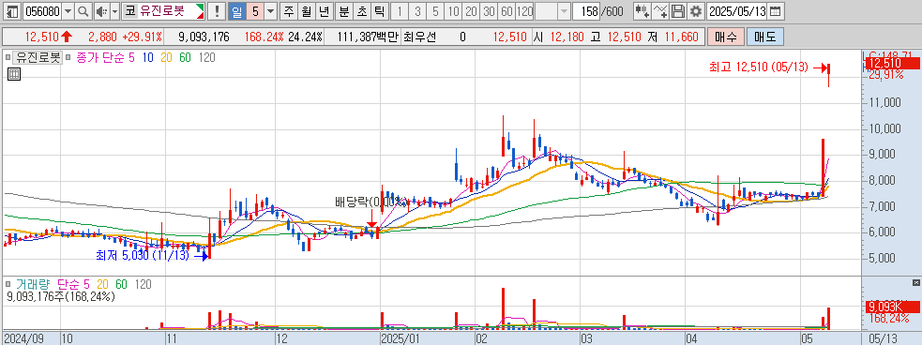Choose the 1 interval button

click(400, 10)
